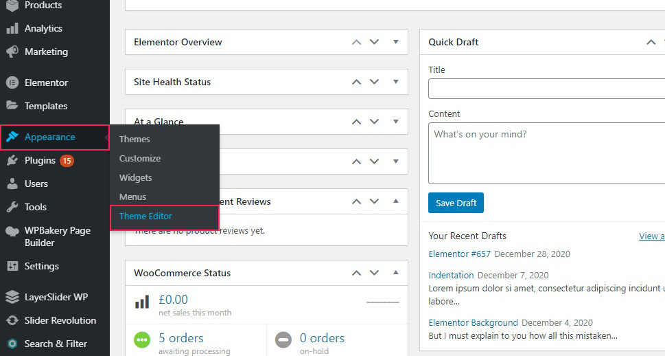Screen dimensions: 665x356
Task: Open the Elementor #657 draft link
Action: click(459, 254)
